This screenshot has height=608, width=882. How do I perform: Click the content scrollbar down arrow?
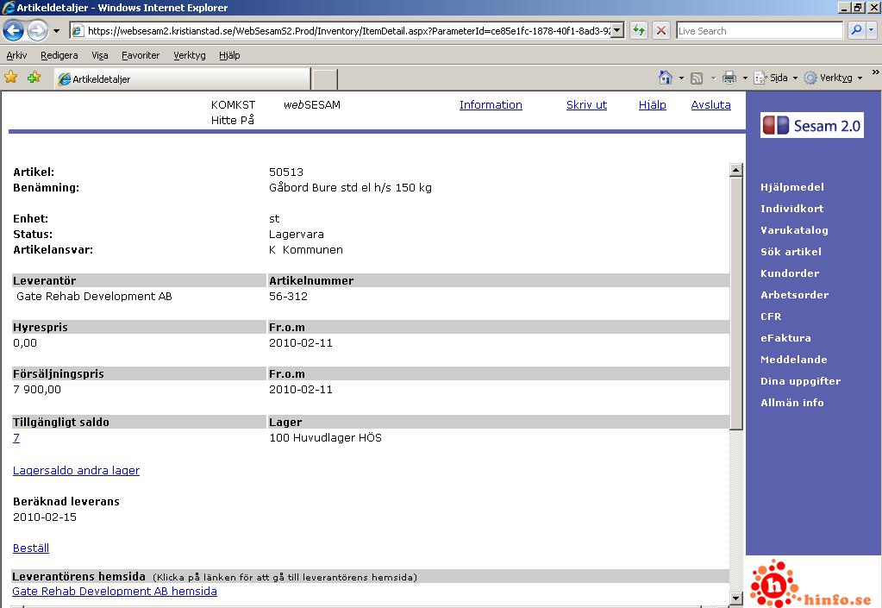735,599
